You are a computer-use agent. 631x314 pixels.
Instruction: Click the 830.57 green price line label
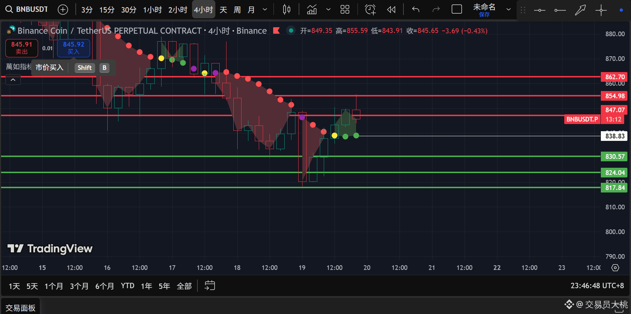click(614, 157)
